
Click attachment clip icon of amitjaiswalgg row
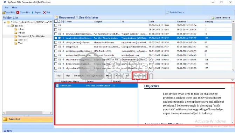pos(63,51)
